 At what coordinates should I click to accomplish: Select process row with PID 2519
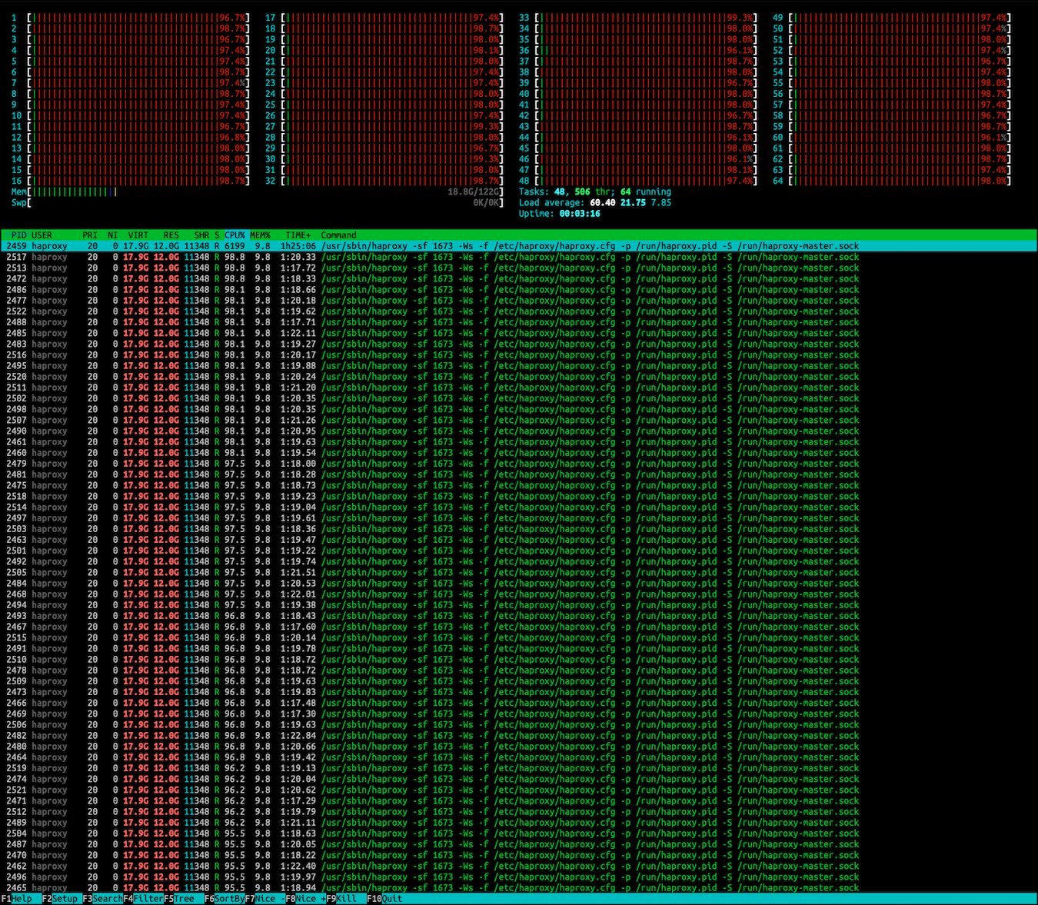coord(518,768)
